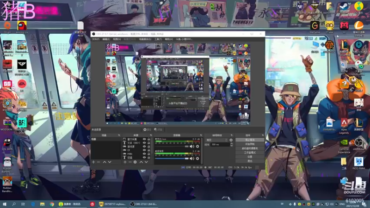Remove the selected source with the minus icon
The image size is (370, 208).
coord(130,162)
